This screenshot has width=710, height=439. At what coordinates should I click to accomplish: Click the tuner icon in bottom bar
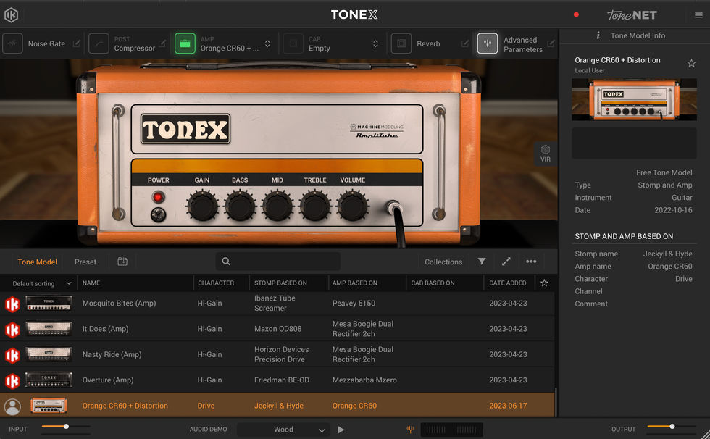coord(411,430)
